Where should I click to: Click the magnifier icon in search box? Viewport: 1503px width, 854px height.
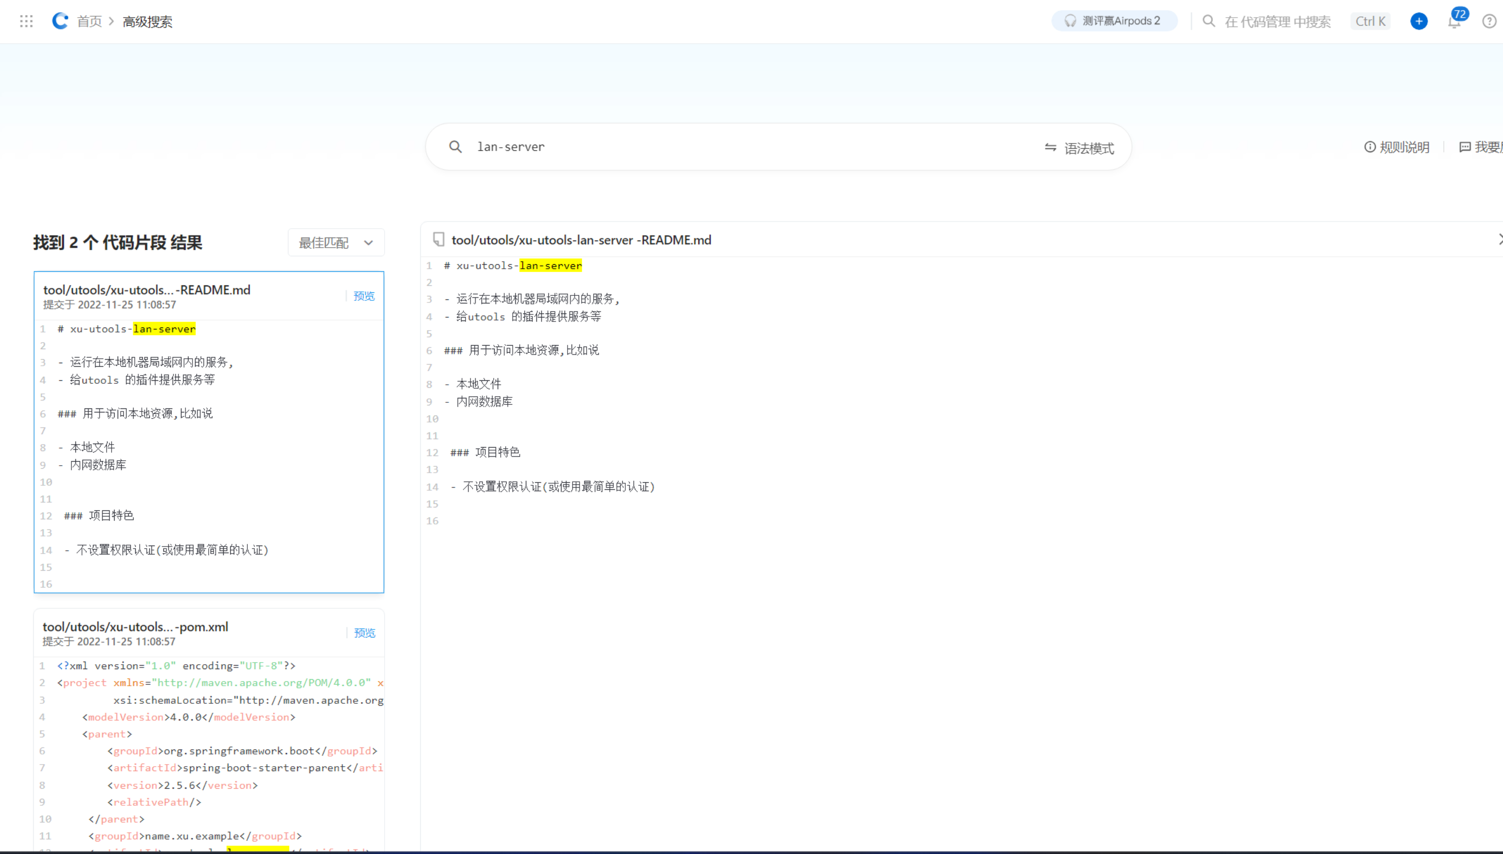click(455, 147)
